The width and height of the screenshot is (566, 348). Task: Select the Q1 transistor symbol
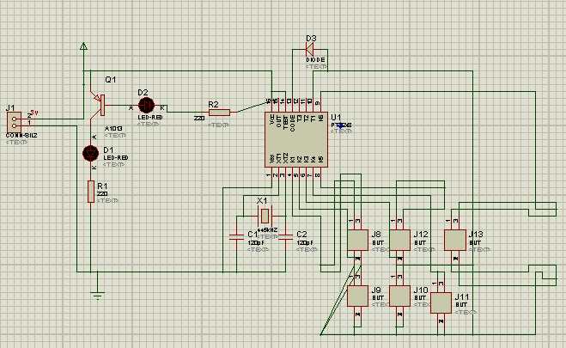[99, 106]
